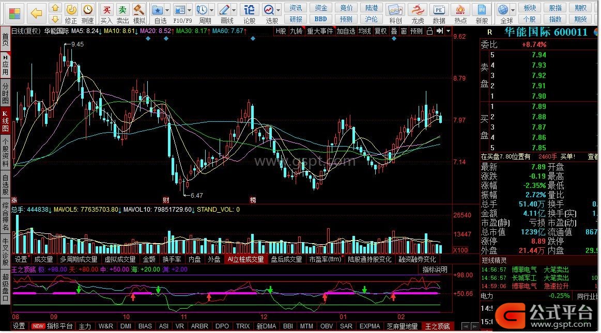Toggle the chart lock icon
The image size is (601, 333).
tap(429, 31)
